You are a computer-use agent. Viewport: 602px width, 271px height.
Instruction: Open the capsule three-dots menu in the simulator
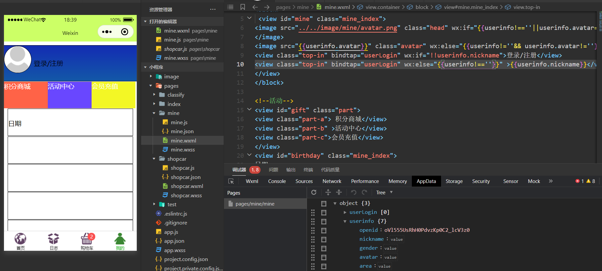[107, 32]
